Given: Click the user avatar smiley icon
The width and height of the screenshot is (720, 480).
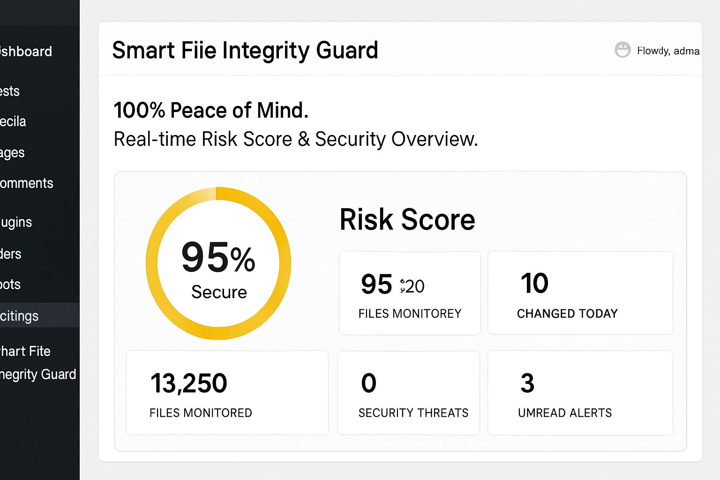Looking at the screenshot, I should coord(622,50).
